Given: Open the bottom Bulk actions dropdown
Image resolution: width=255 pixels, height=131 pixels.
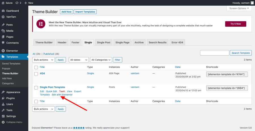Looking at the screenshot, I should pyautogui.click(x=43, y=109).
